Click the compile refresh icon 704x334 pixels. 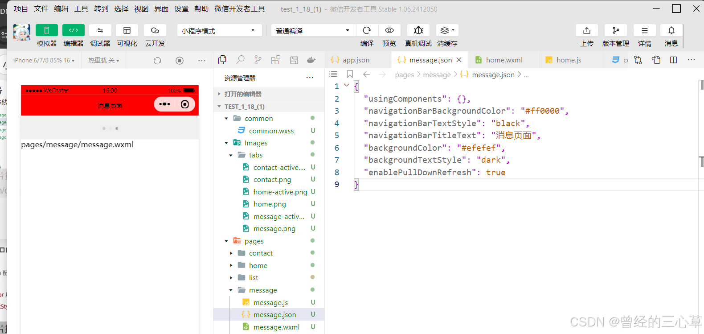click(x=367, y=30)
